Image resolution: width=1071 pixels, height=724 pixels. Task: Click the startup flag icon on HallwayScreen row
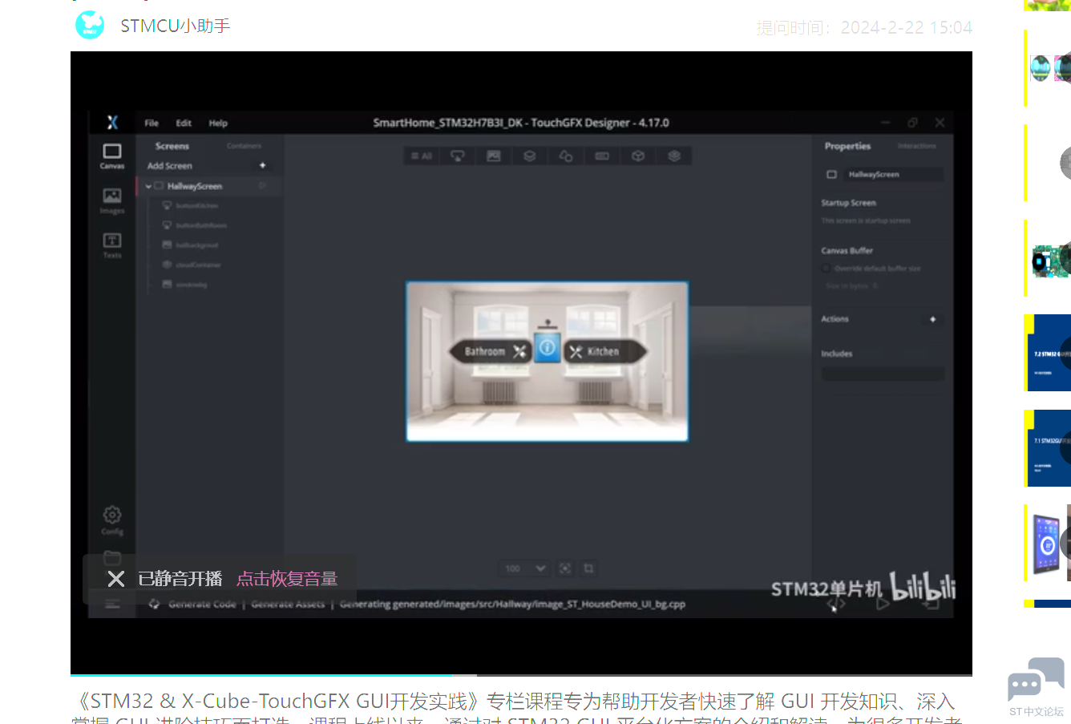[262, 186]
